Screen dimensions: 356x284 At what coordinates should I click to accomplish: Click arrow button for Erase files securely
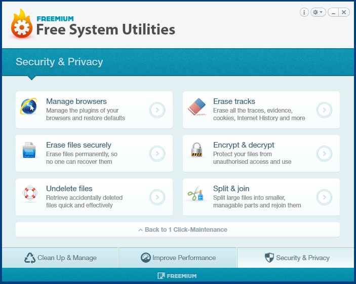point(157,154)
